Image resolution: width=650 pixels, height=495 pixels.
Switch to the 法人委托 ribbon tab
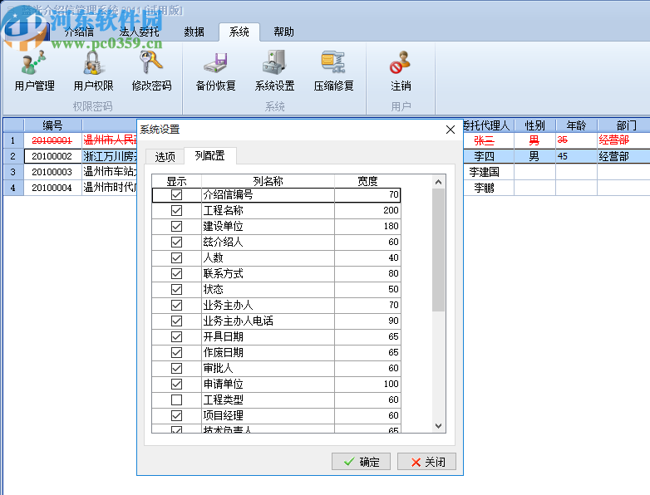pos(139,32)
